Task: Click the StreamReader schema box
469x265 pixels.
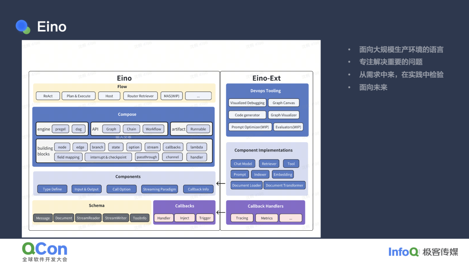Action: (x=88, y=218)
